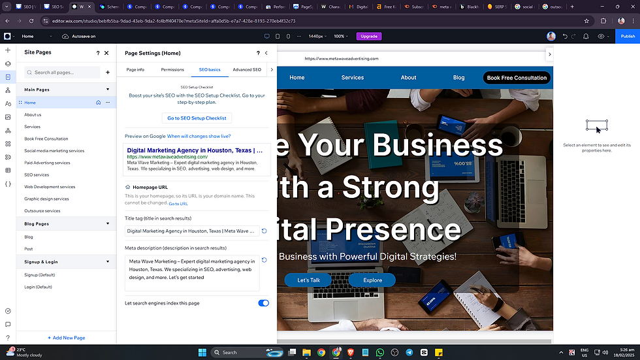Open the notifications bell in top bar
The image size is (640, 360).
click(x=586, y=37)
